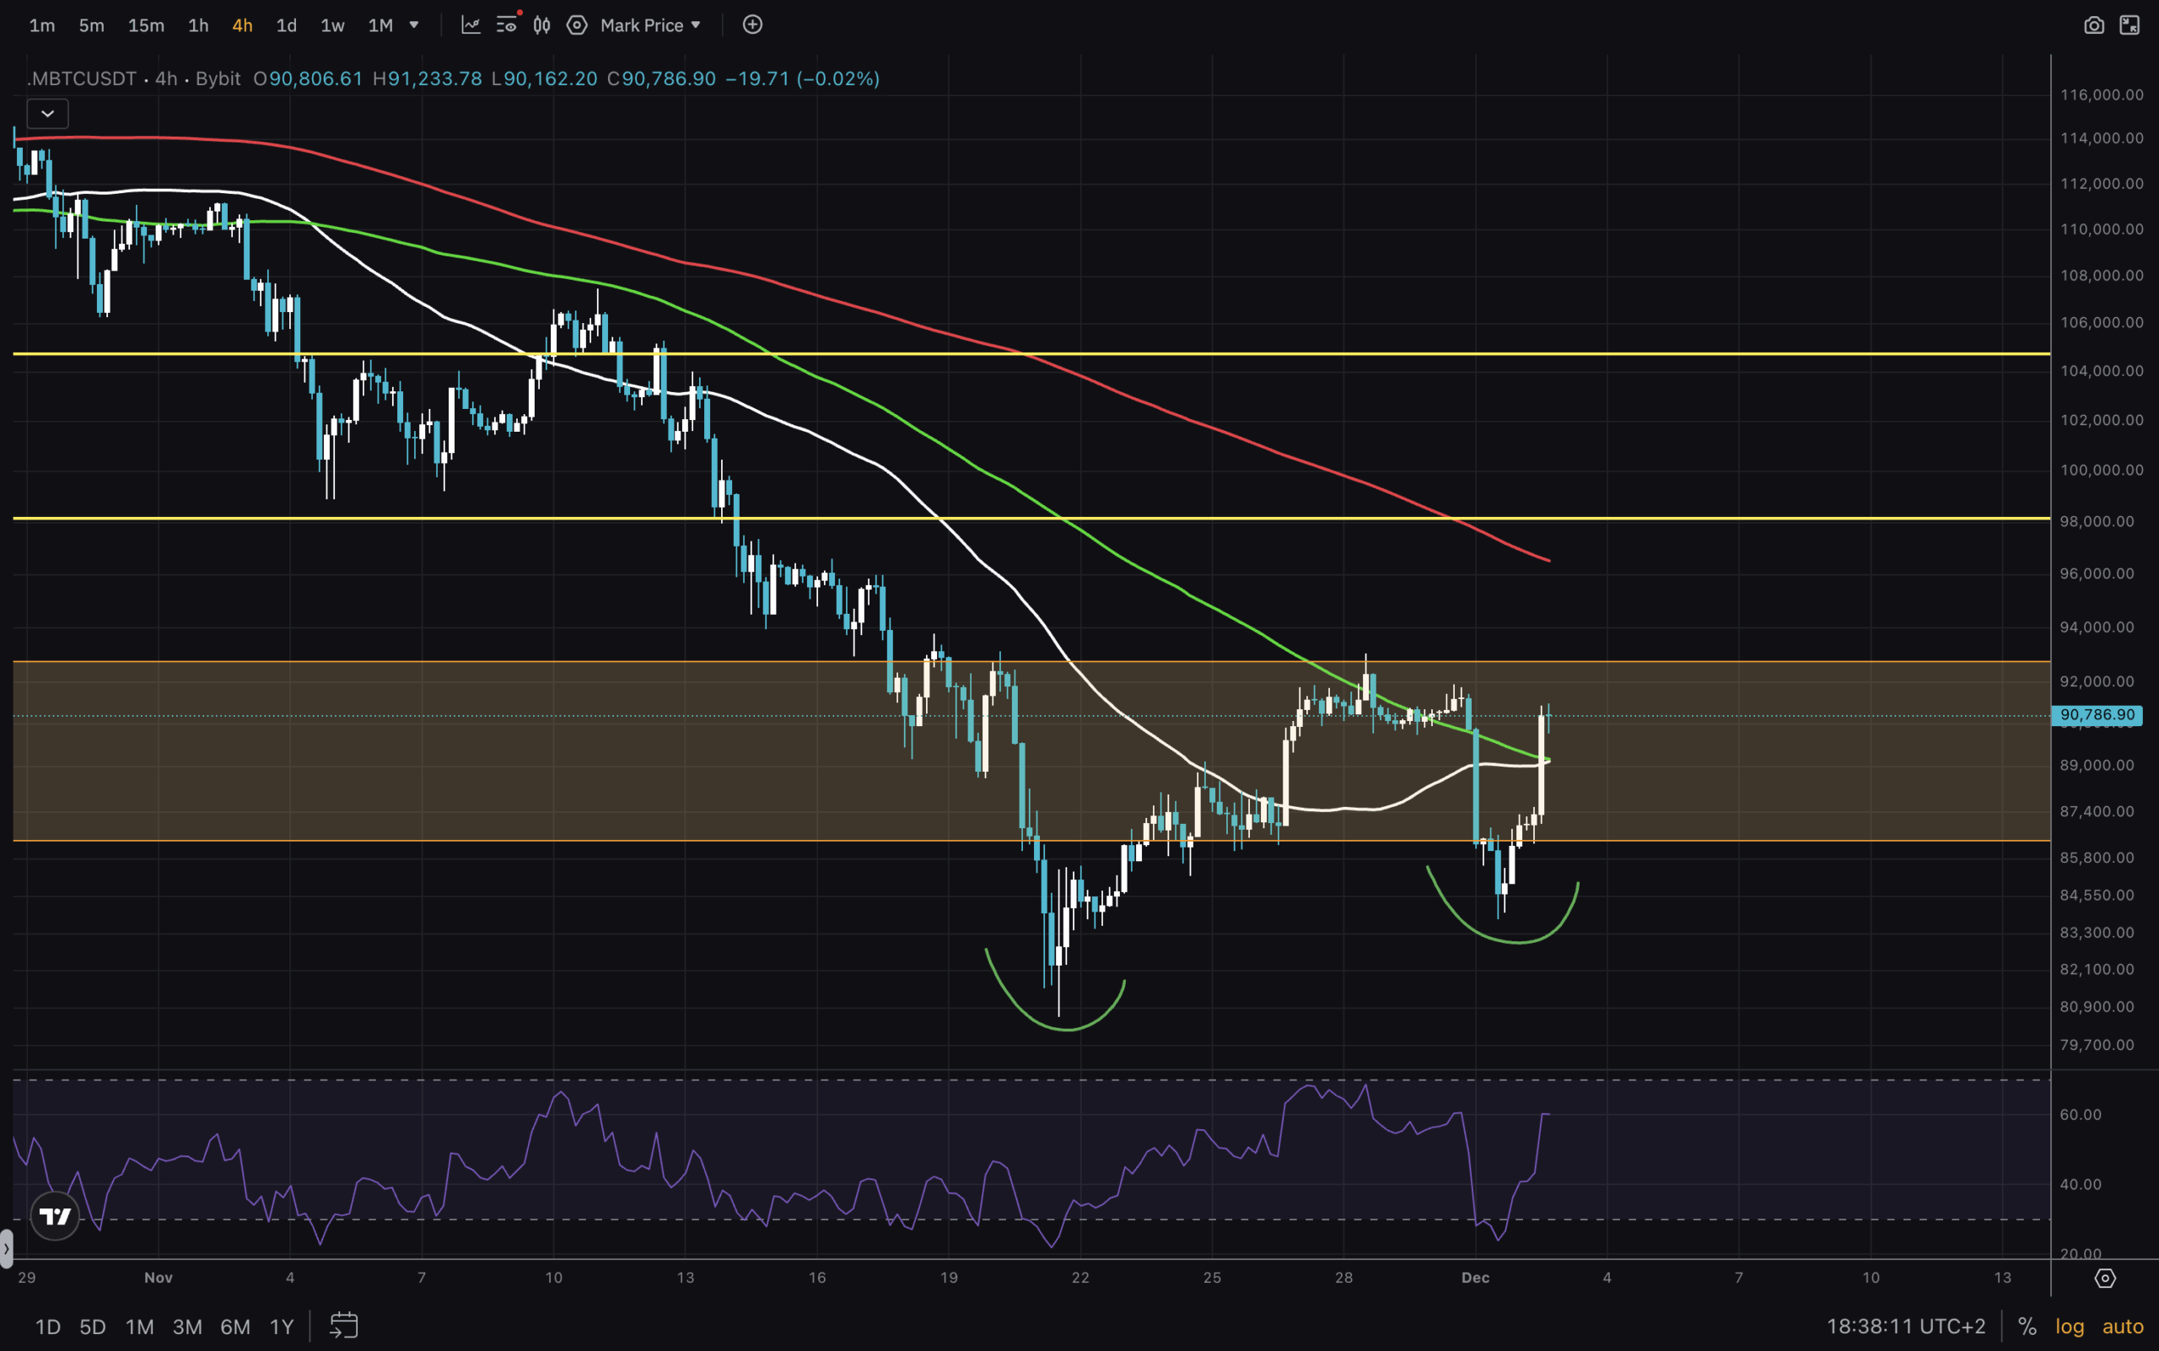
Task: Click the fullscreen chart icon
Action: (x=2129, y=25)
